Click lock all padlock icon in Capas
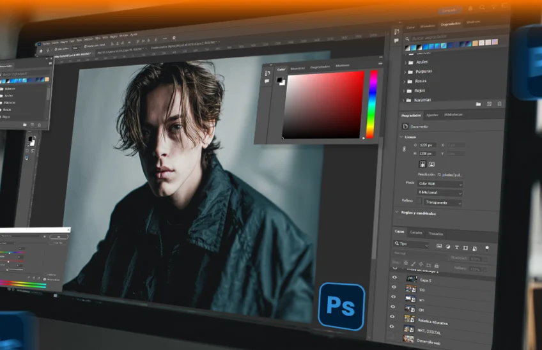The image size is (542, 350). (437, 265)
